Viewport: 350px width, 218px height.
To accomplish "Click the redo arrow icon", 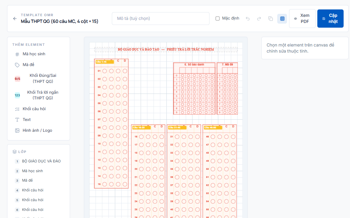I will [259, 19].
